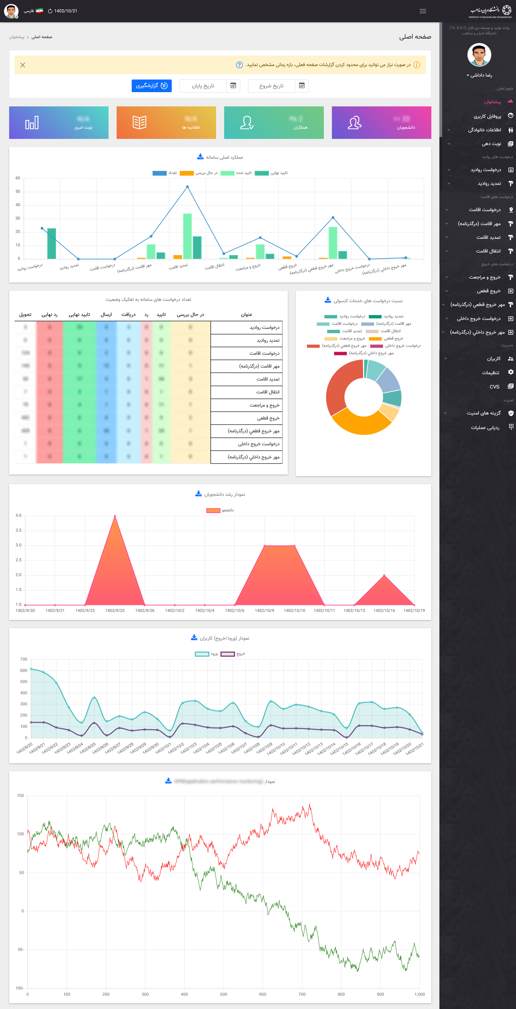The image size is (516, 1009).
Task: Toggle دانشجو legend swatch in growth chart
Action: [213, 510]
